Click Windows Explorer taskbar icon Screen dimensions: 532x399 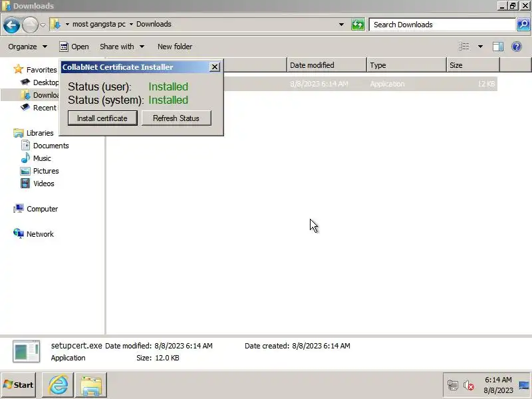tap(91, 385)
